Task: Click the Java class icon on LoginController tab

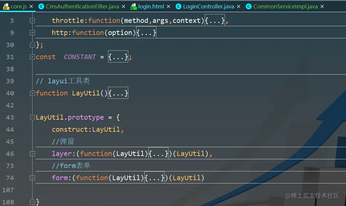Action: tap(178, 6)
